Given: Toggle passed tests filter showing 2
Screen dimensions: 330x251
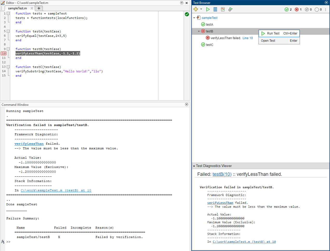Looking at the screenshot, I should pos(288,10).
